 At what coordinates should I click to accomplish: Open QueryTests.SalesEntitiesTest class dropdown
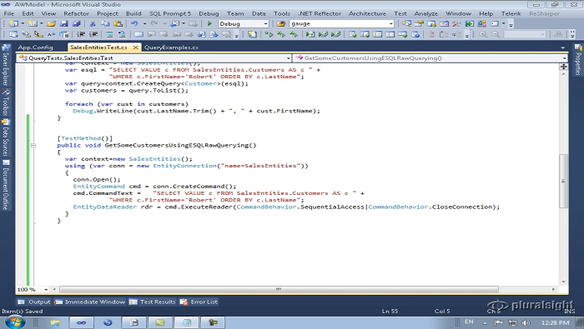(289, 58)
